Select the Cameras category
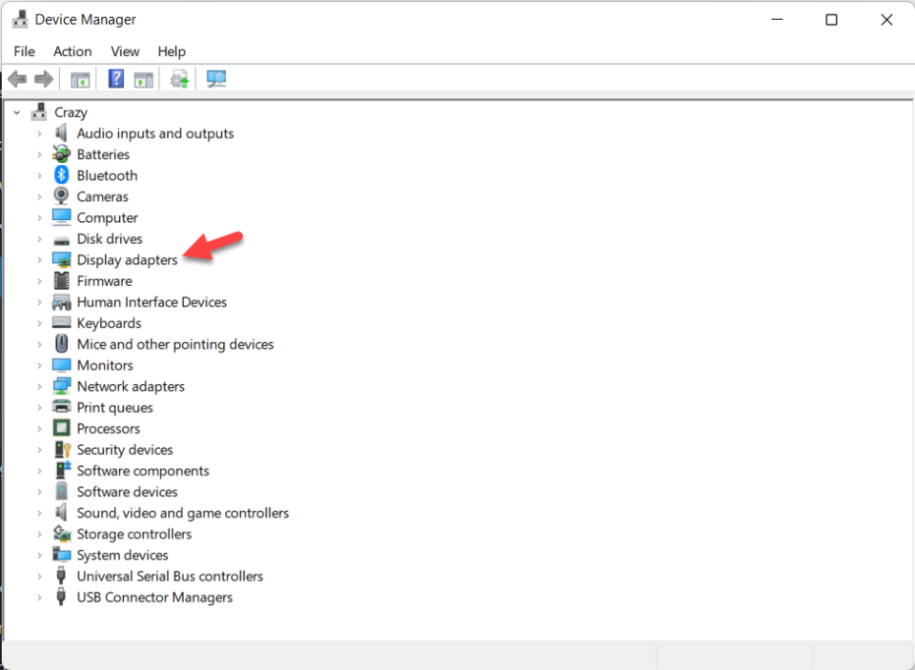The height and width of the screenshot is (670, 915). pos(102,196)
